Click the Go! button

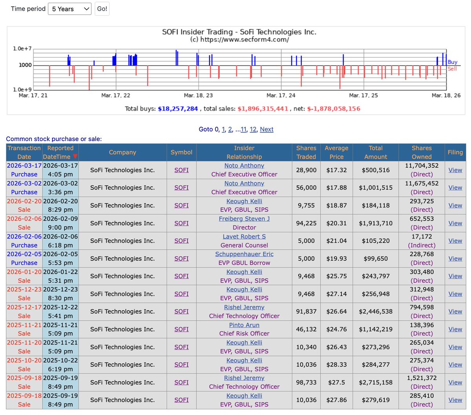[x=102, y=9]
